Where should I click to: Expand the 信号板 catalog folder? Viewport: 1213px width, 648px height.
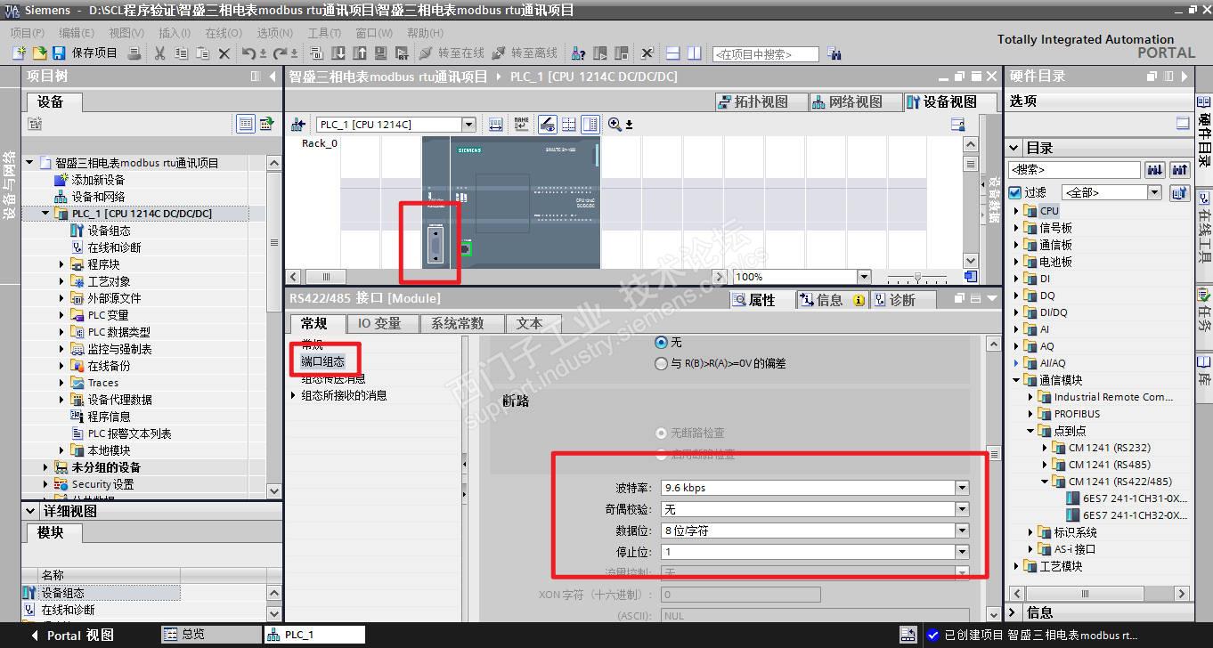1016,228
